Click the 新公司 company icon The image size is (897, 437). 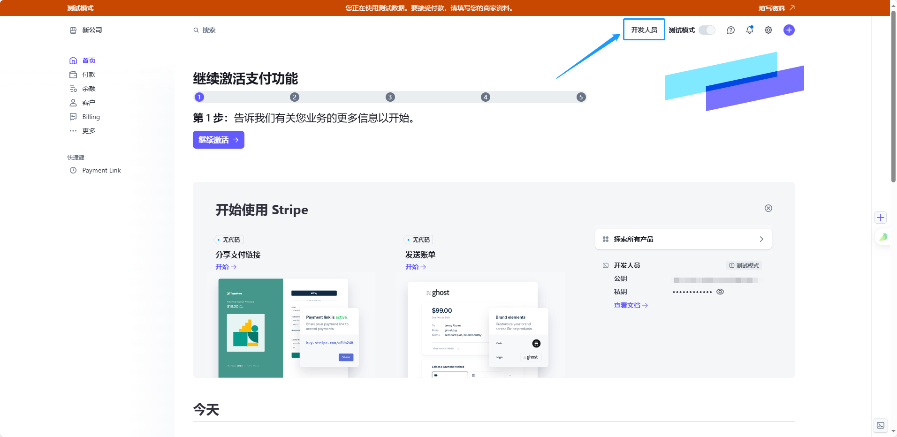pyautogui.click(x=73, y=30)
